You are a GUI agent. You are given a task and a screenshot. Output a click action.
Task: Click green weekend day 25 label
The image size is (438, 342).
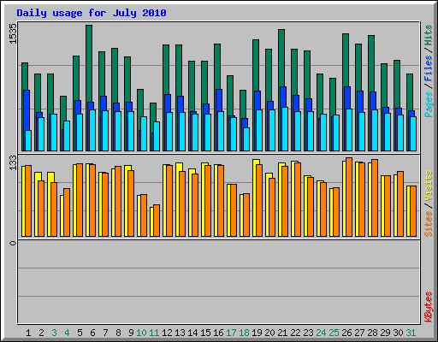pyautogui.click(x=334, y=333)
